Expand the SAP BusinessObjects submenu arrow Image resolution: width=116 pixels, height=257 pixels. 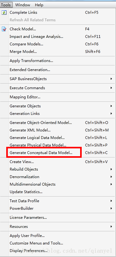click(x=111, y=79)
